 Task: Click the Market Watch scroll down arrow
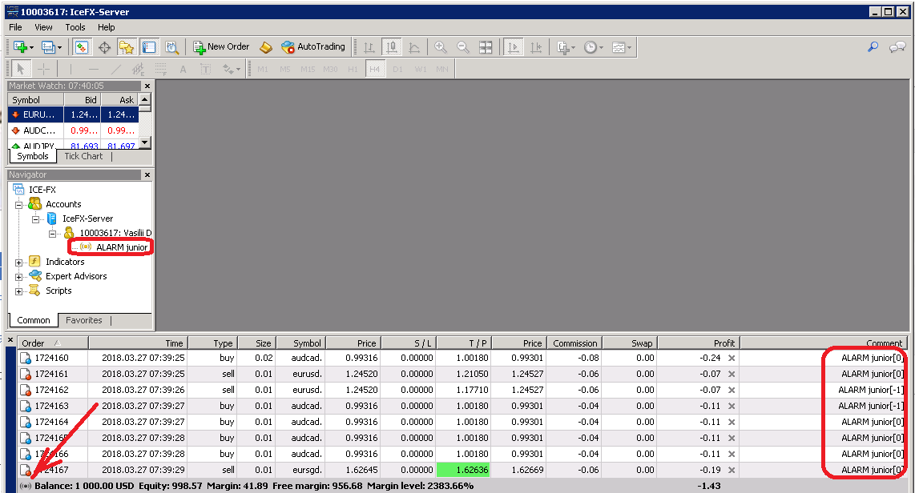(145, 142)
